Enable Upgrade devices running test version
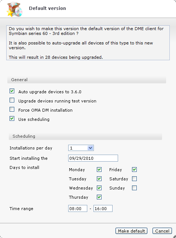The height and width of the screenshot is (238, 176). (12, 100)
